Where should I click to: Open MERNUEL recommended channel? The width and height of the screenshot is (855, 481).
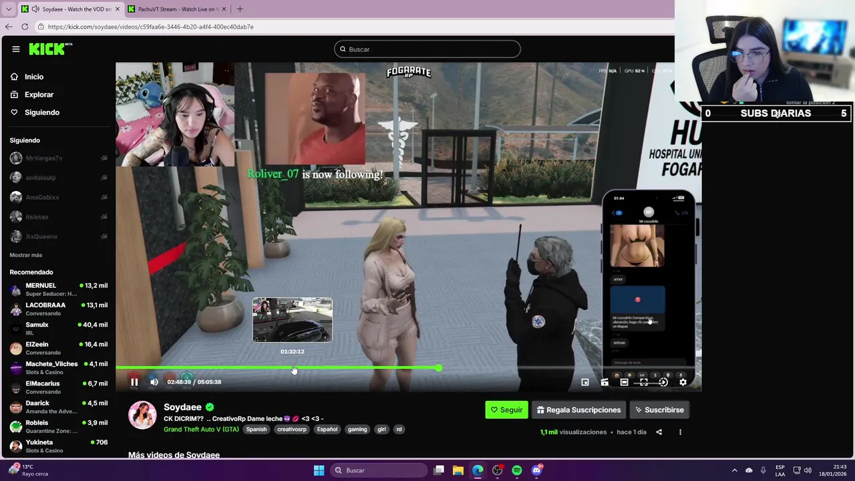click(x=59, y=289)
